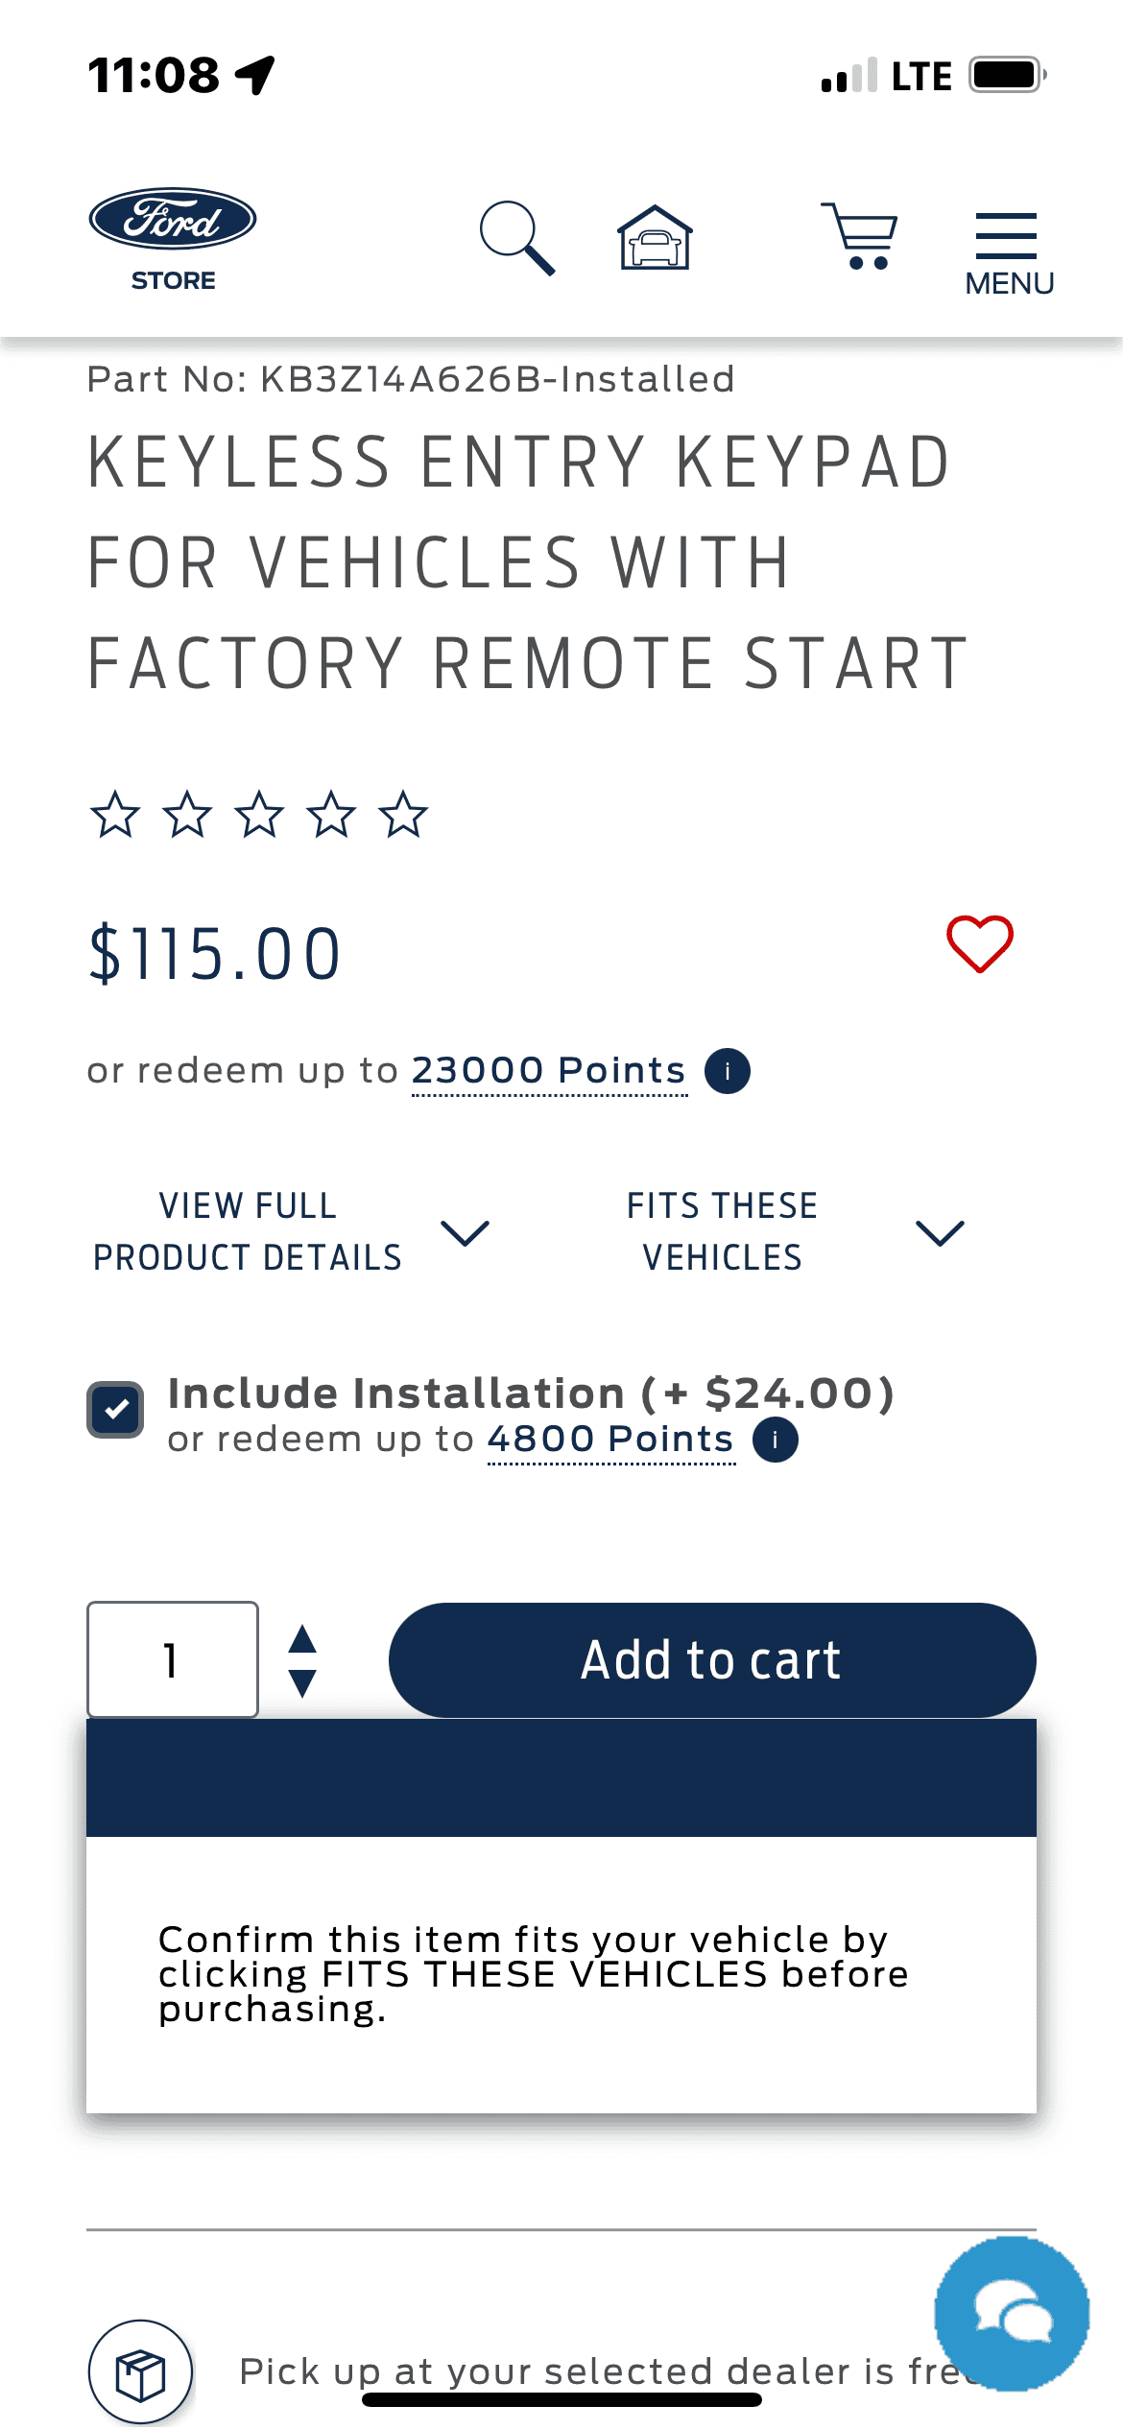Open the 23000 Points link
The image size is (1123, 2430).
[549, 1070]
